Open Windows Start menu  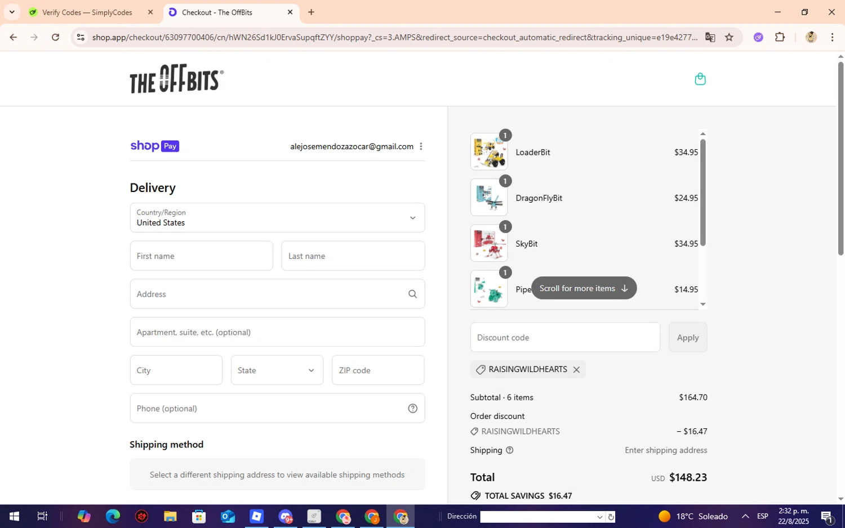click(14, 516)
